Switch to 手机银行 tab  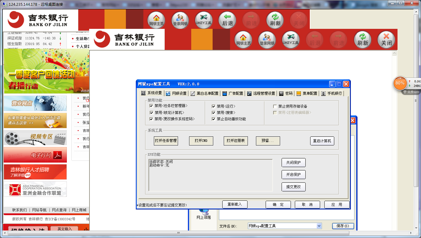[332, 93]
